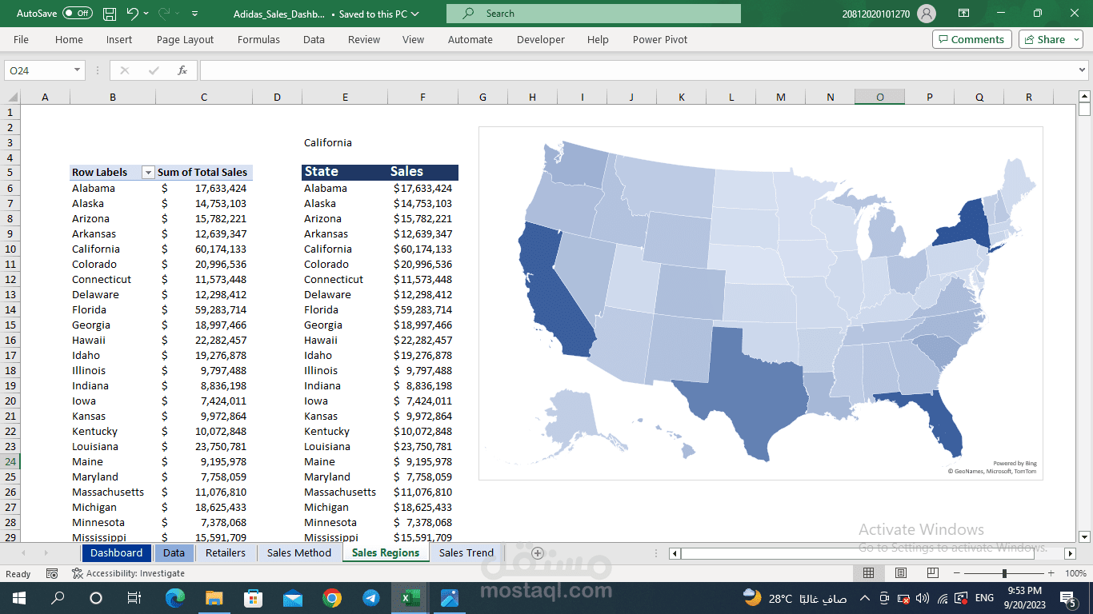Open the Data sheet tab
The height and width of the screenshot is (614, 1093).
pyautogui.click(x=174, y=552)
